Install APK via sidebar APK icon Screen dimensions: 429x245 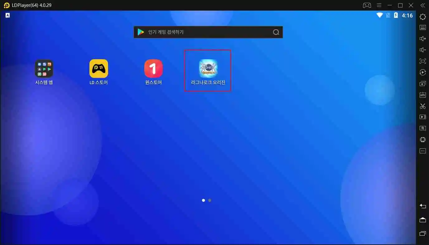click(422, 95)
